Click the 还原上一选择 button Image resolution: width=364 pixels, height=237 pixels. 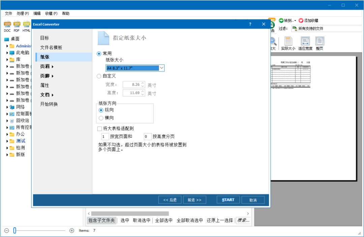pyautogui.click(x=220, y=220)
